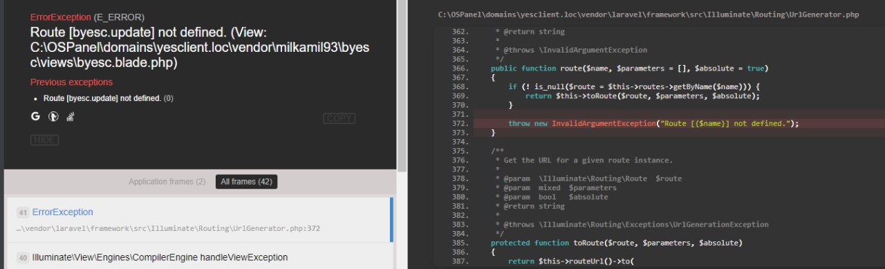This screenshot has height=269, width=885.
Task: Click the UrlGenerator.php file path above code
Action: click(649, 15)
